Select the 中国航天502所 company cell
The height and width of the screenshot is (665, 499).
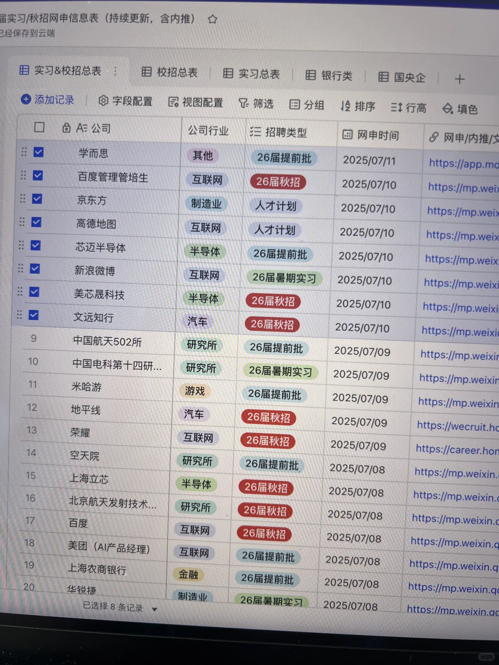[107, 342]
